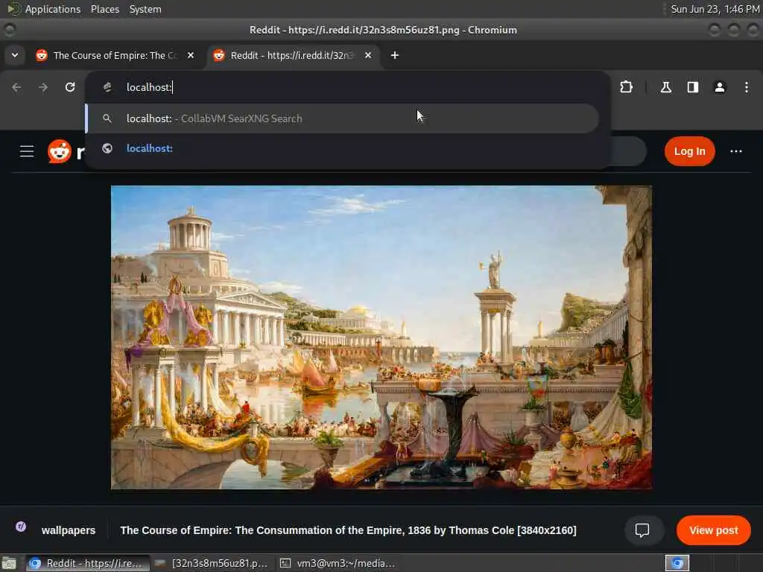This screenshot has height=572, width=763.
Task: Switch to 32n3s8m56uz81.p... taskbar window
Action: pyautogui.click(x=212, y=563)
